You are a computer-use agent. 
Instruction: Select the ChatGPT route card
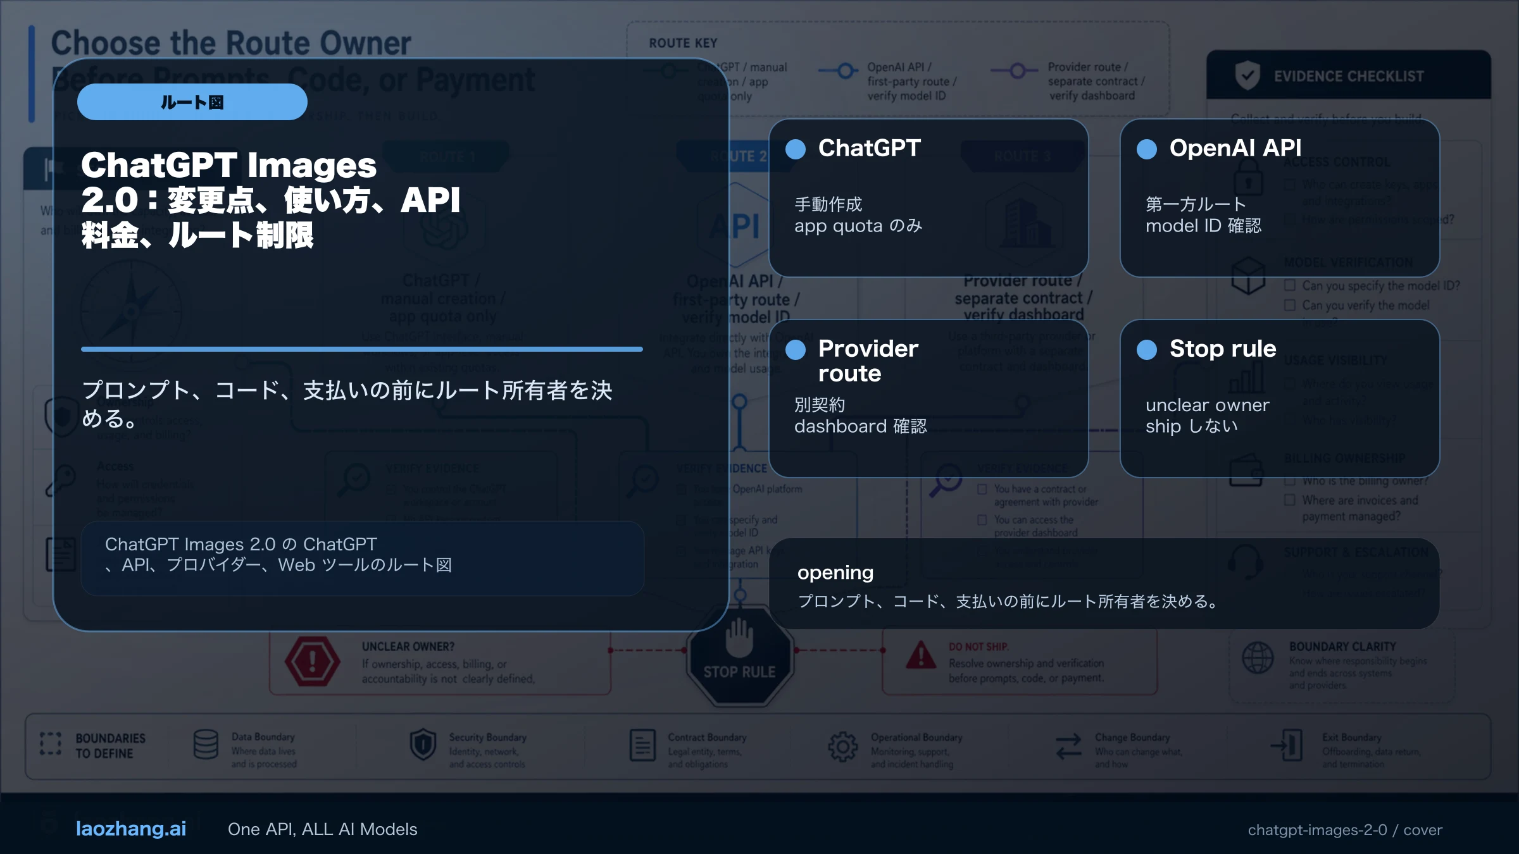[x=928, y=197]
